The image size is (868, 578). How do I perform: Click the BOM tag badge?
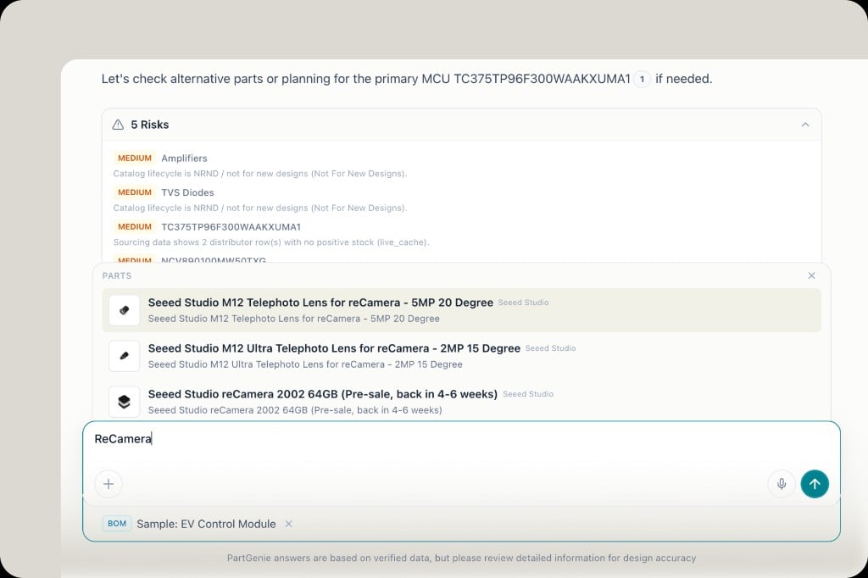(x=117, y=524)
